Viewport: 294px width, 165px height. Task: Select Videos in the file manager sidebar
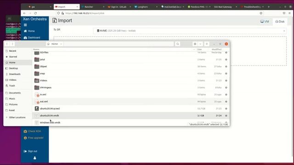(x=18, y=80)
